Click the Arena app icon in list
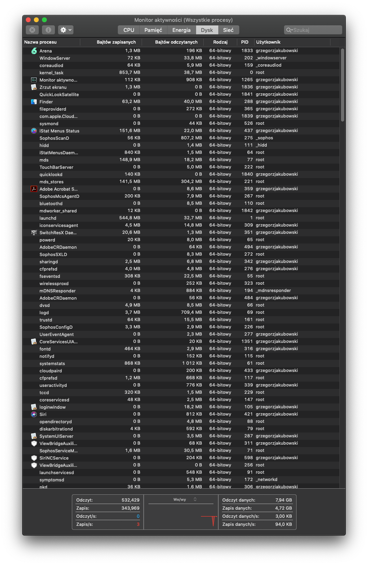Viewport: 368px width, 565px height. point(34,51)
